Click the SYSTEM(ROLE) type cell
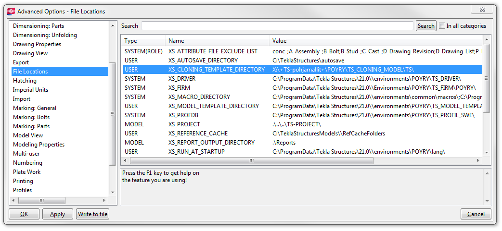Image resolution: width=502 pixels, height=231 pixels. click(x=143, y=51)
